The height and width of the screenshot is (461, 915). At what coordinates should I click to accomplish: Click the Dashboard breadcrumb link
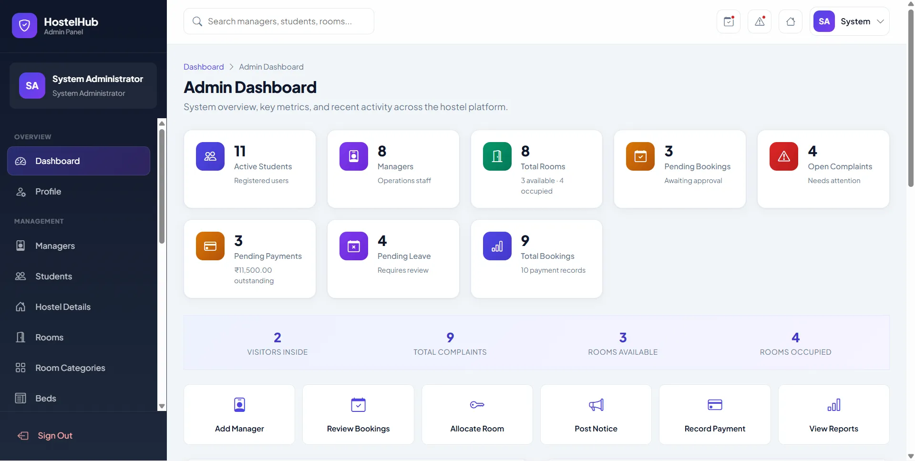204,67
